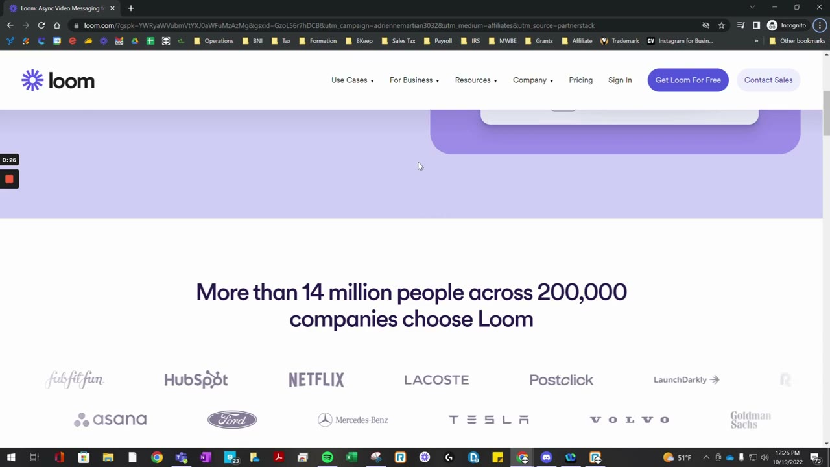Click the Loom logo in the header

[58, 80]
